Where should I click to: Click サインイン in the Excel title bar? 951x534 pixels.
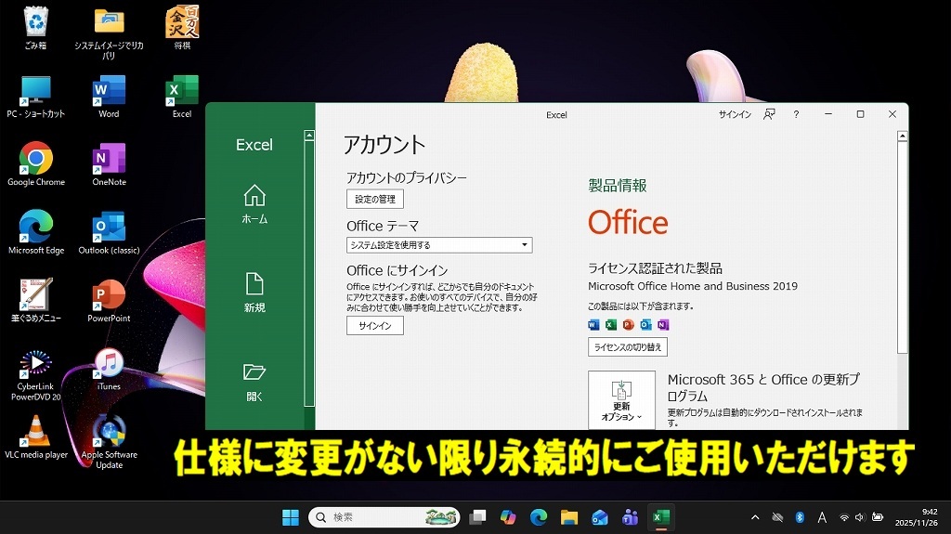click(735, 114)
